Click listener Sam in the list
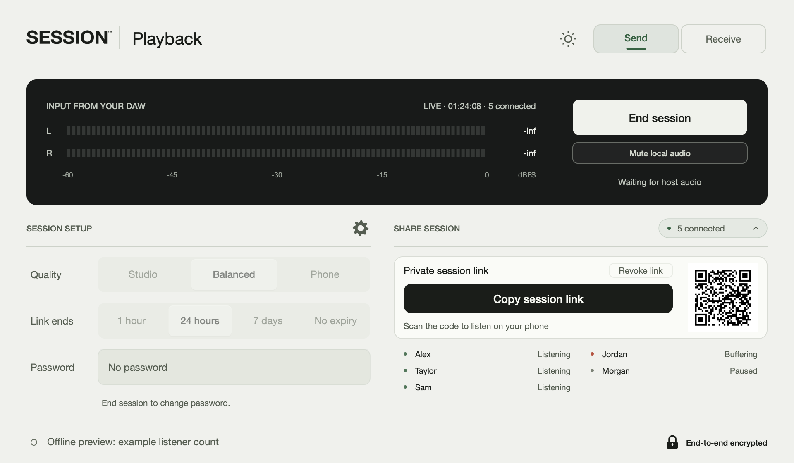This screenshot has width=794, height=463. pyautogui.click(x=423, y=387)
